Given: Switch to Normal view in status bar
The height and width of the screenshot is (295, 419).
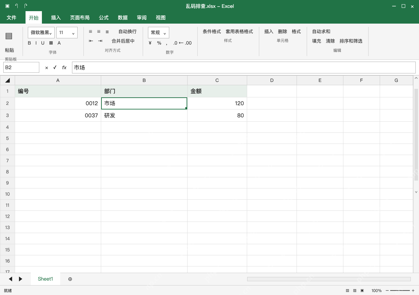Looking at the screenshot, I should pyautogui.click(x=348, y=290).
